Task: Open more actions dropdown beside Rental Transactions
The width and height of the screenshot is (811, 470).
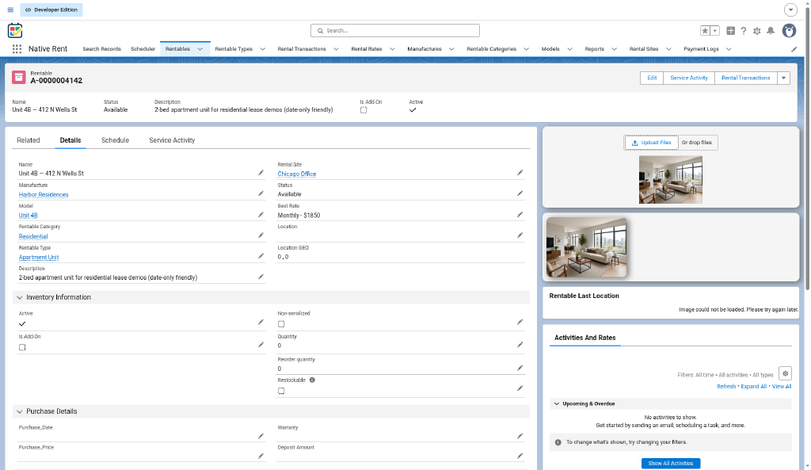Action: pos(783,78)
